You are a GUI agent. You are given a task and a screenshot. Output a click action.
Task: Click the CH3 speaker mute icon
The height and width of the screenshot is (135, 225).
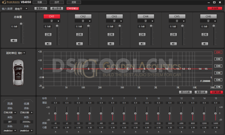111,44
